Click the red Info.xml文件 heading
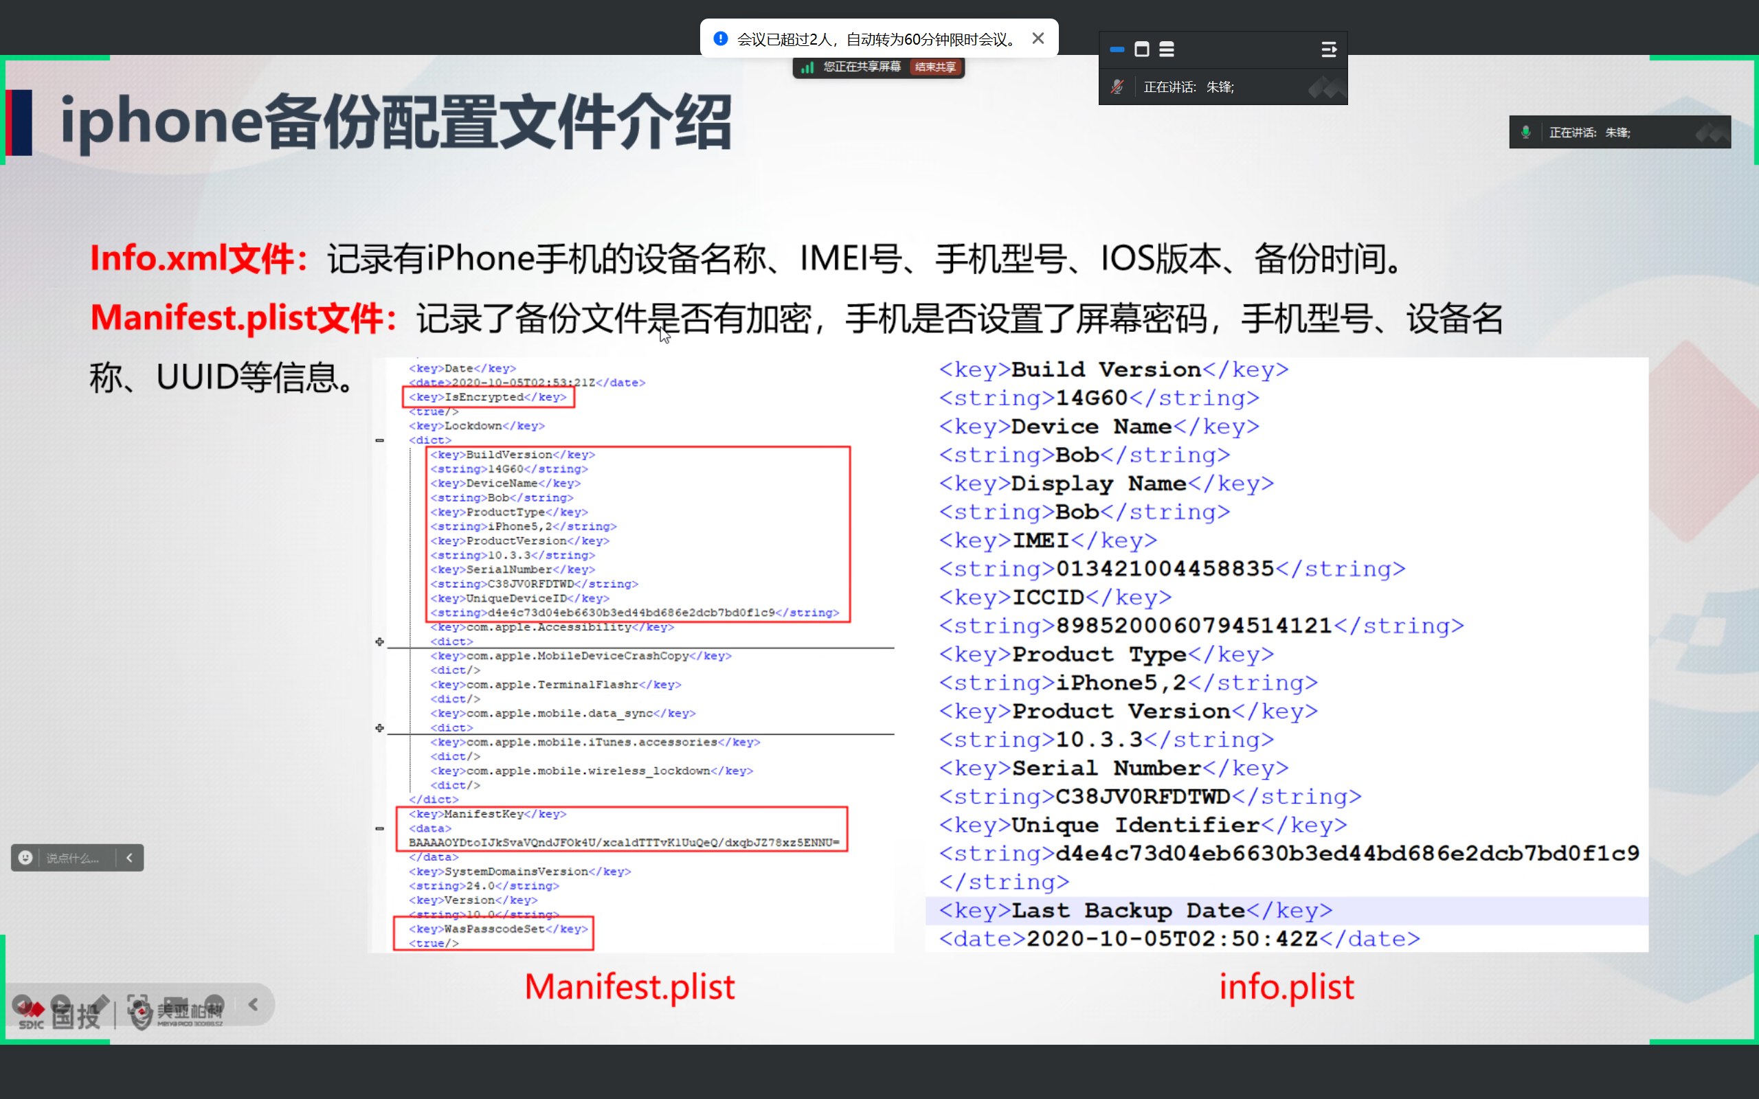The width and height of the screenshot is (1759, 1099). (199, 260)
